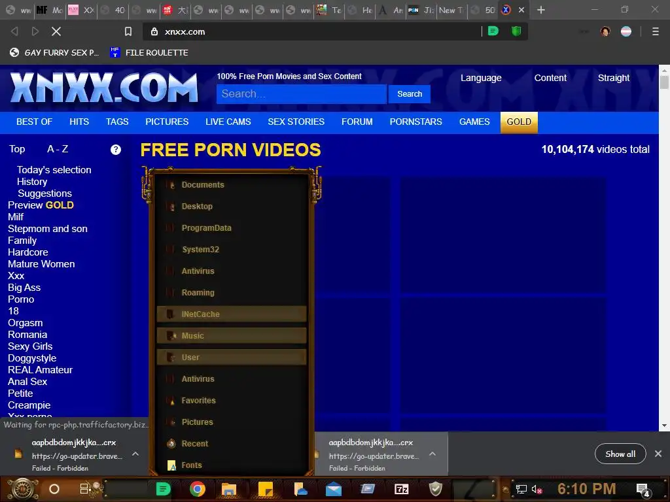Go forward using the browser forward arrow
Image resolution: width=670 pixels, height=502 pixels.
coord(35,31)
